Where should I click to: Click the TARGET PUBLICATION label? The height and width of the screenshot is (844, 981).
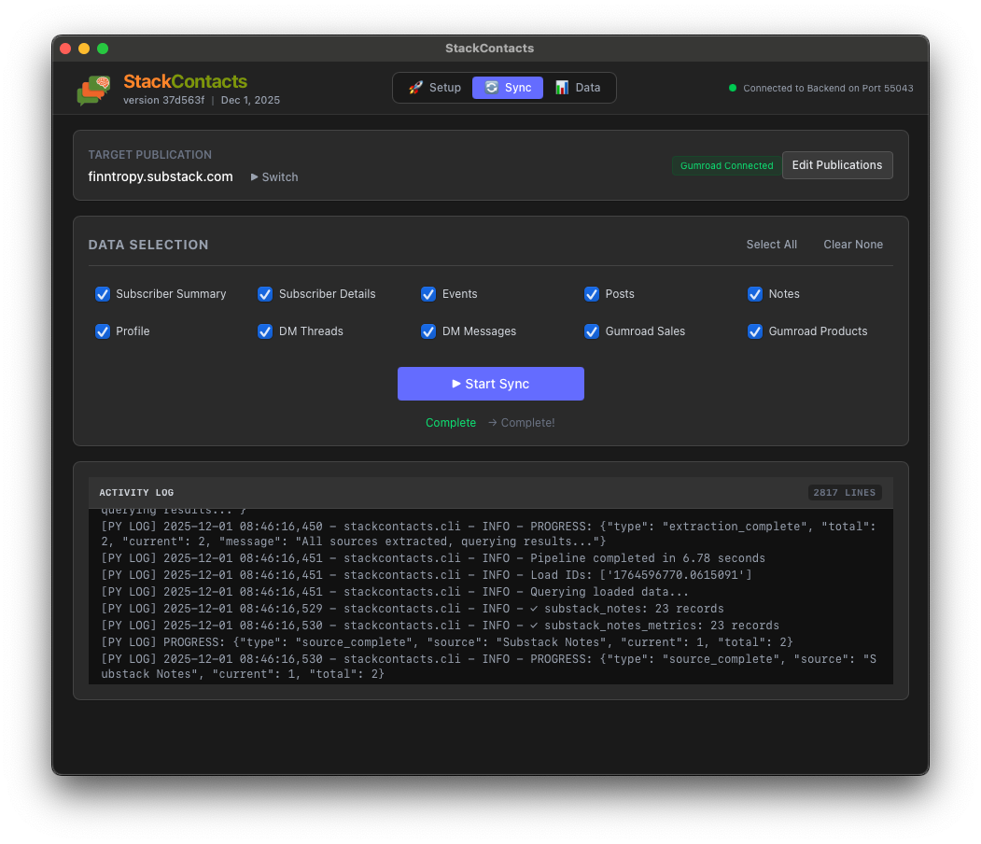[x=149, y=155]
